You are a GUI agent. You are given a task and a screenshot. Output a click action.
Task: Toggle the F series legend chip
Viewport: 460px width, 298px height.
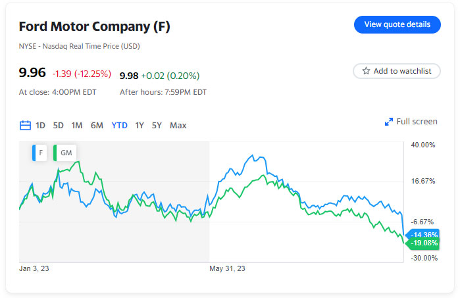click(39, 153)
